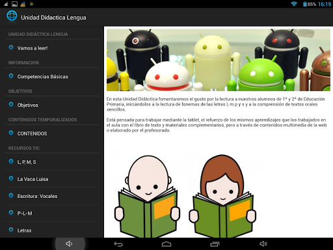
Task: Tap the bald child reading illustration
Action: coord(148,197)
